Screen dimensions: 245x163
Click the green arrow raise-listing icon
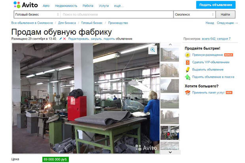188,77
